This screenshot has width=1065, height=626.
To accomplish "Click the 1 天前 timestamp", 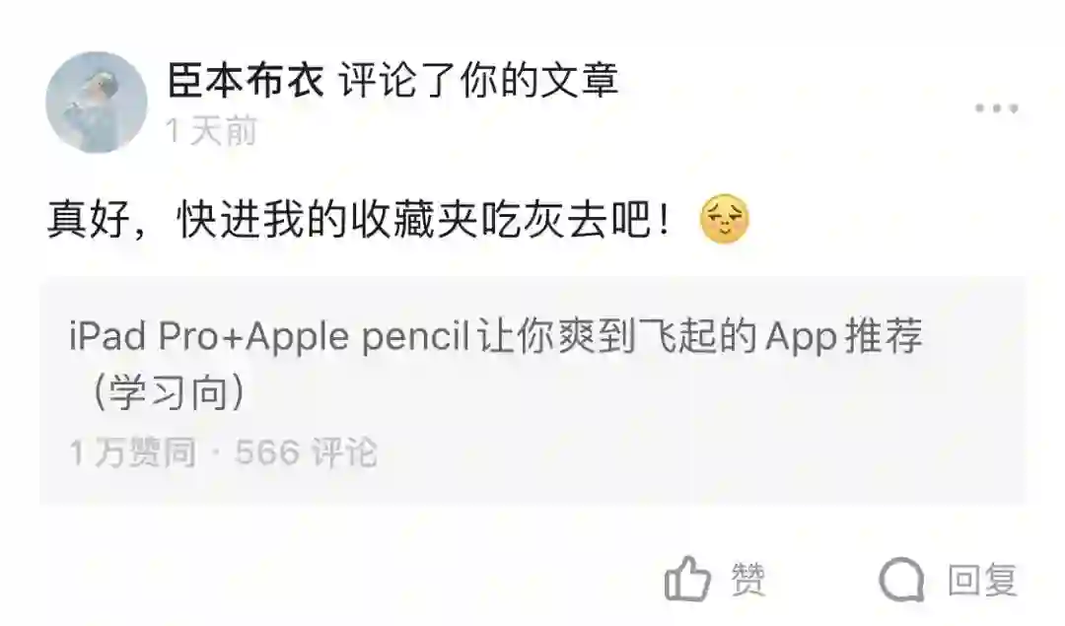I will click(x=211, y=130).
